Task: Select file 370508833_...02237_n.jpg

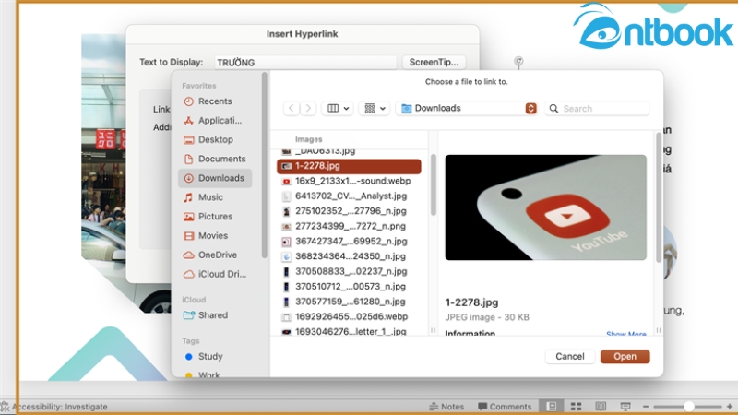Action: click(x=349, y=271)
